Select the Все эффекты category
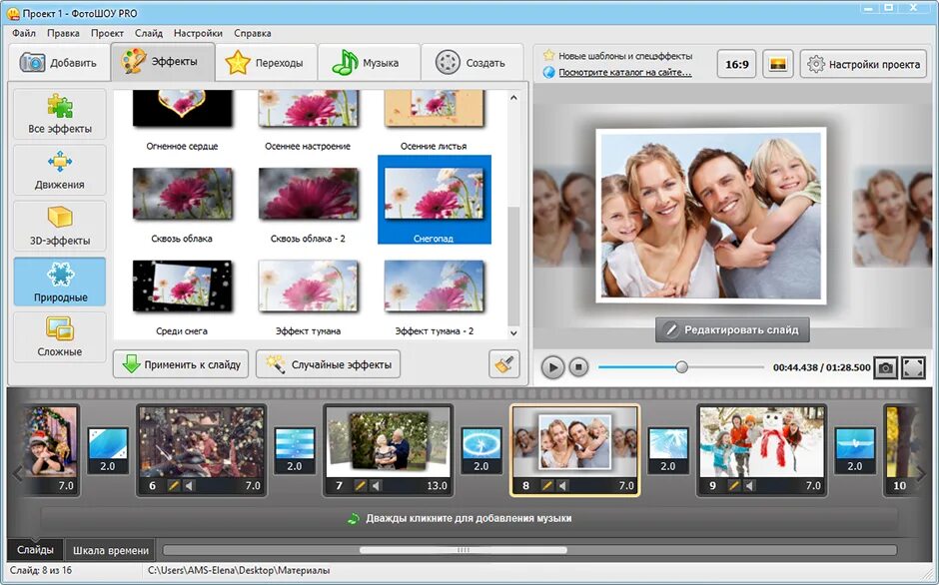Viewport: 939px width, 585px height. [x=59, y=114]
